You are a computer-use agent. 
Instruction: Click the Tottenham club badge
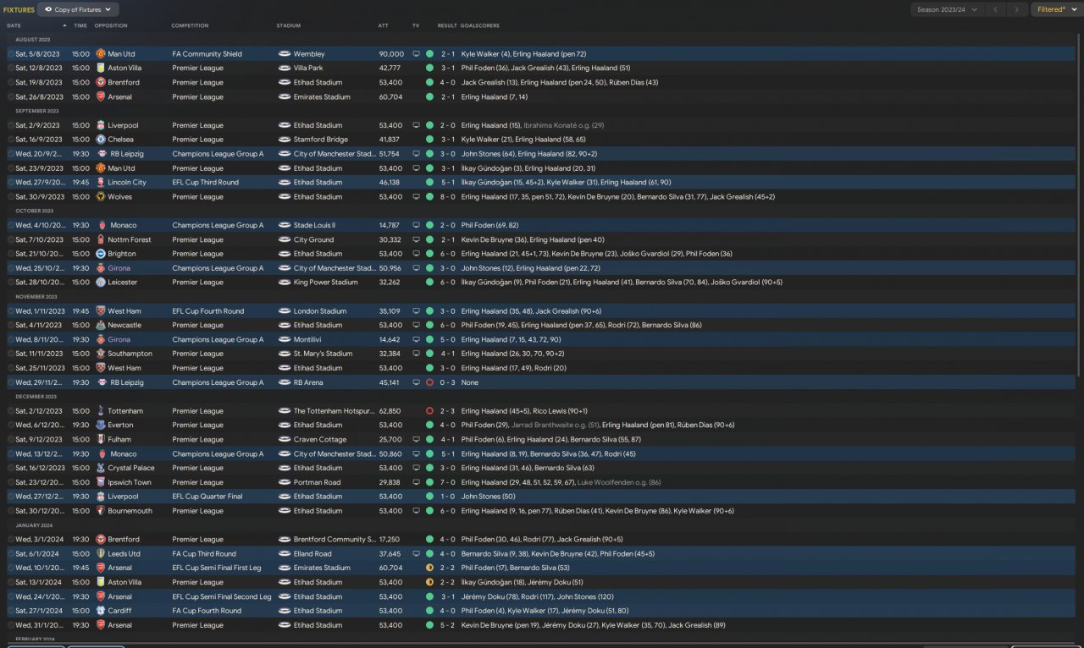[101, 411]
